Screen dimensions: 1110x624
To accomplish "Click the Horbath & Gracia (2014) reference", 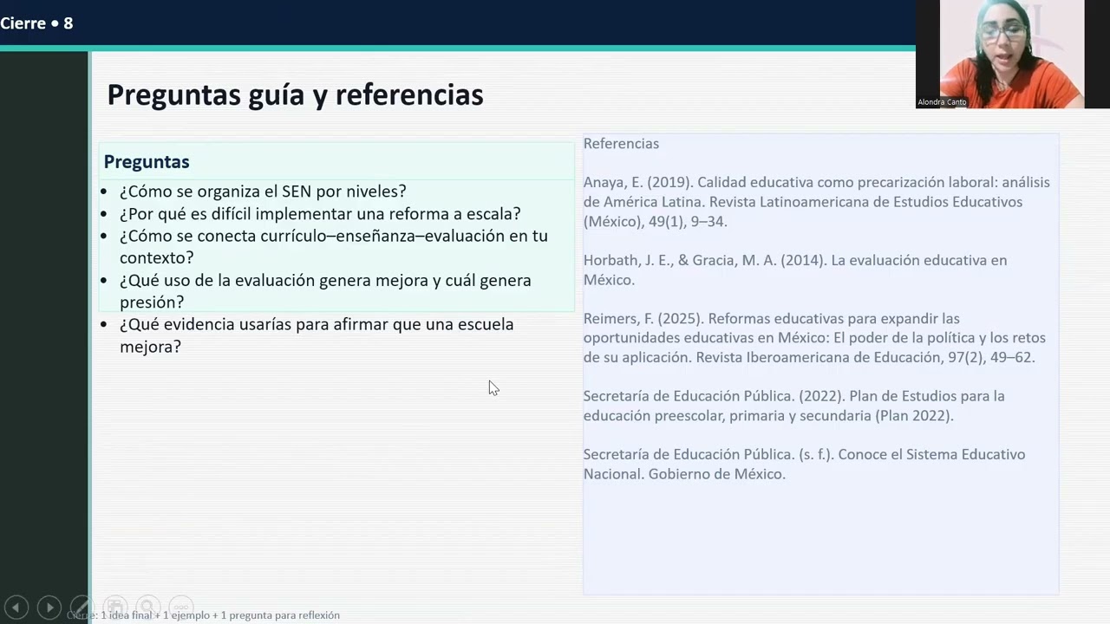I will [x=795, y=270].
